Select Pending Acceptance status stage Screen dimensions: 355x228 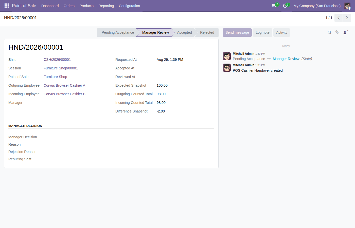(118, 32)
